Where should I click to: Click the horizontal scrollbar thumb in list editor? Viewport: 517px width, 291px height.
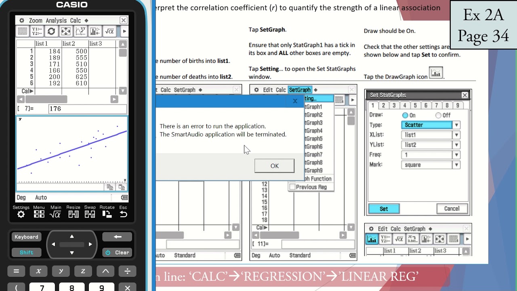[x=46, y=99]
